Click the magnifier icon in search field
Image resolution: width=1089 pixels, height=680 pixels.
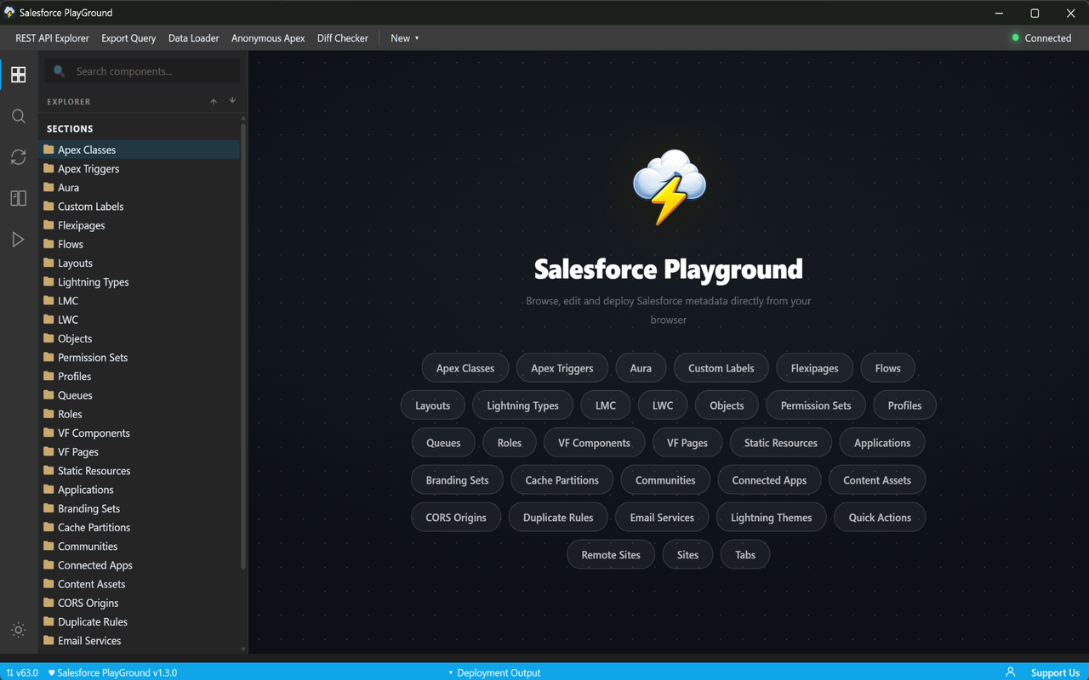[x=59, y=71]
